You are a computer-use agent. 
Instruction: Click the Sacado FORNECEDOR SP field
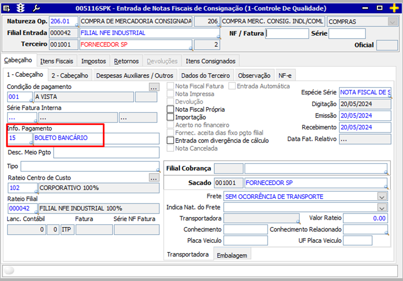click(x=316, y=182)
